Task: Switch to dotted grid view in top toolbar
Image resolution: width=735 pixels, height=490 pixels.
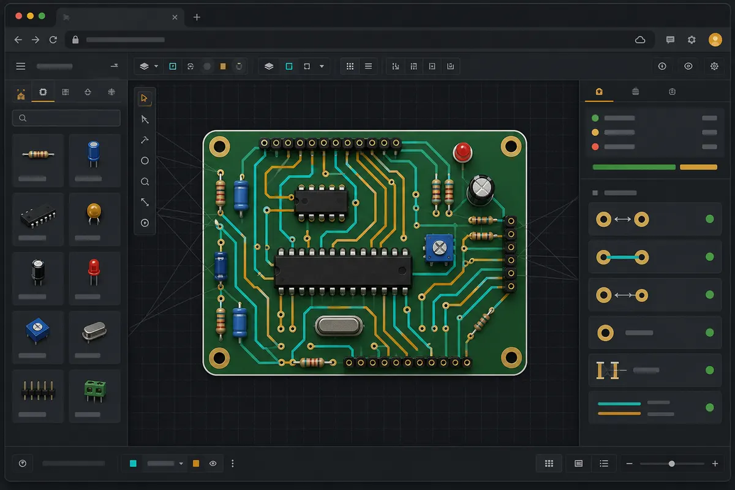Action: 350,66
